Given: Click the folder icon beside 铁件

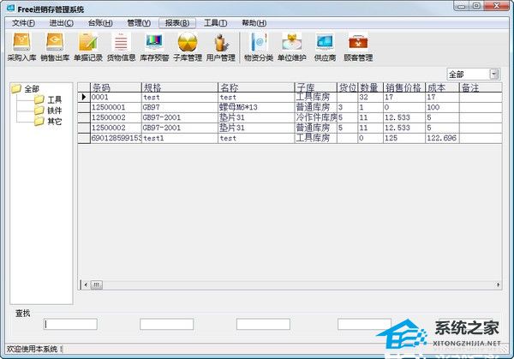Looking at the screenshot, I should click(39, 111).
